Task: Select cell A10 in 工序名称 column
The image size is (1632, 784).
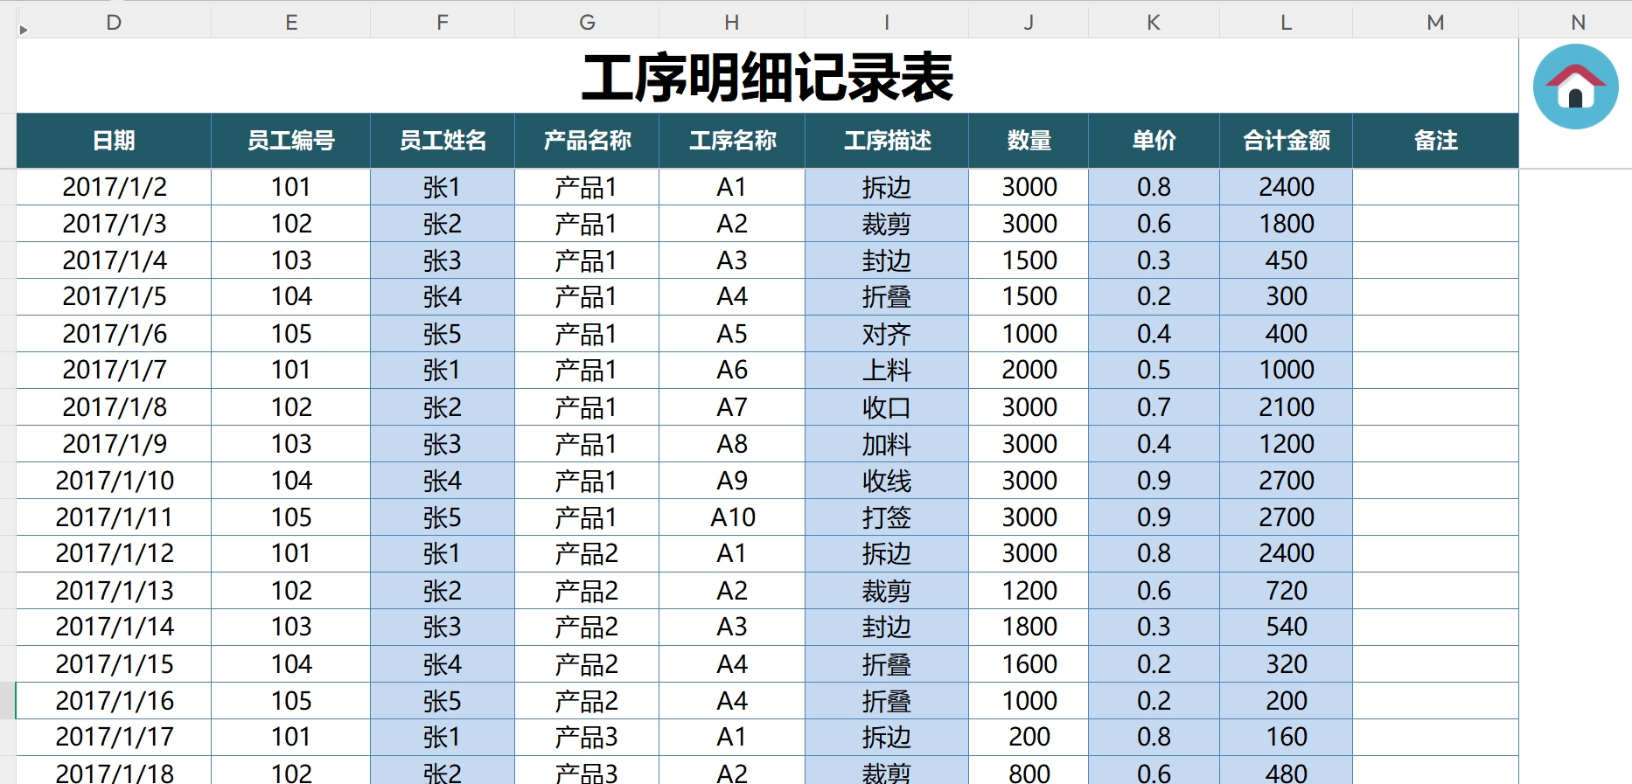Action: coord(732,517)
